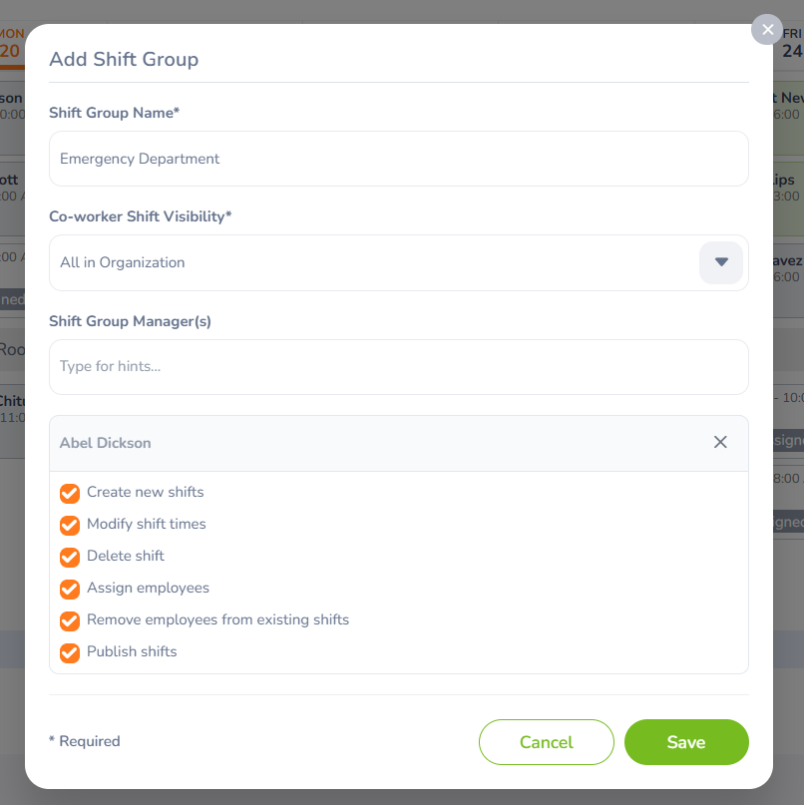
Task: Click the "Co-worker Shift Visibility" label
Action: point(140,216)
